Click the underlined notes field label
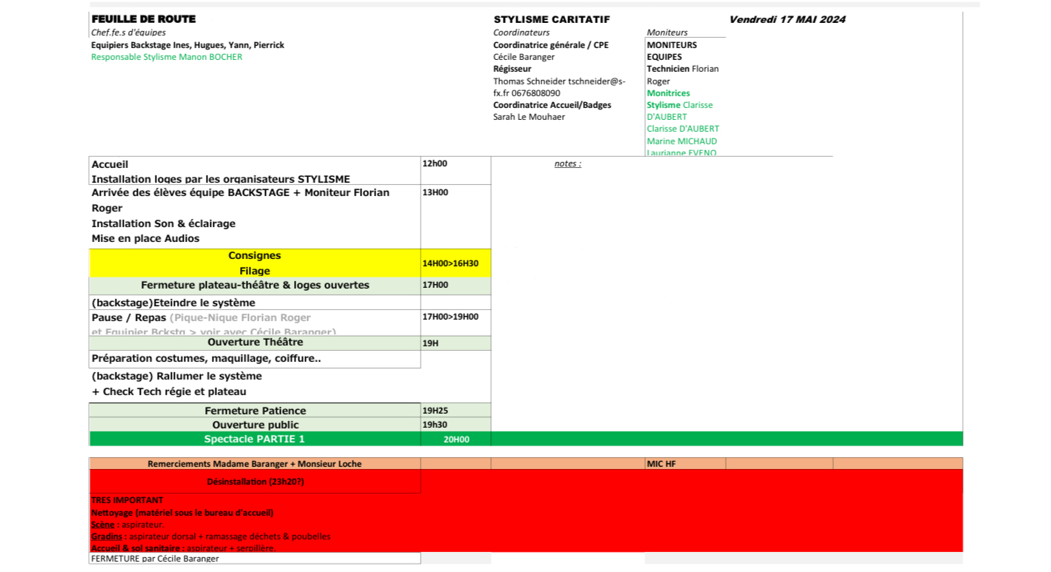Screen dimensions: 1051x572 click(567, 164)
